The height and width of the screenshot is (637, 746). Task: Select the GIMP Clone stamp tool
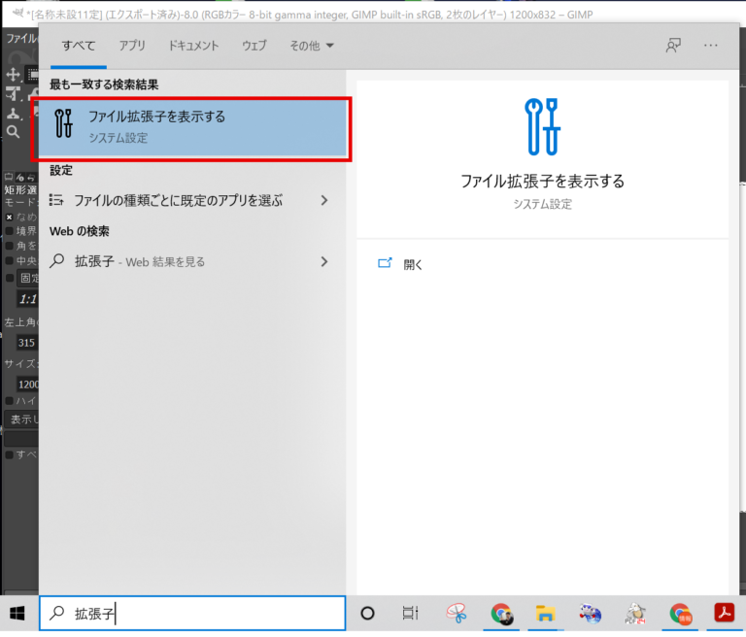tap(13, 114)
